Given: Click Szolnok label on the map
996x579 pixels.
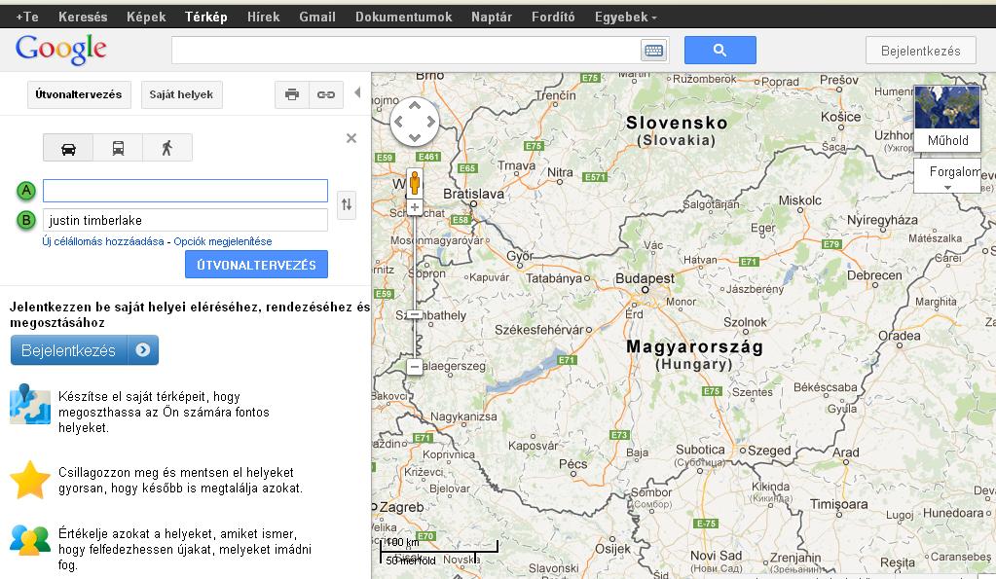Looking at the screenshot, I should tap(745, 322).
